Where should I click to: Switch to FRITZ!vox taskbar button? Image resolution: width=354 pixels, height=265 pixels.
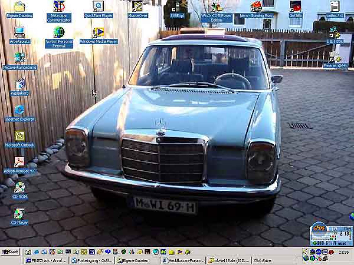(46, 261)
